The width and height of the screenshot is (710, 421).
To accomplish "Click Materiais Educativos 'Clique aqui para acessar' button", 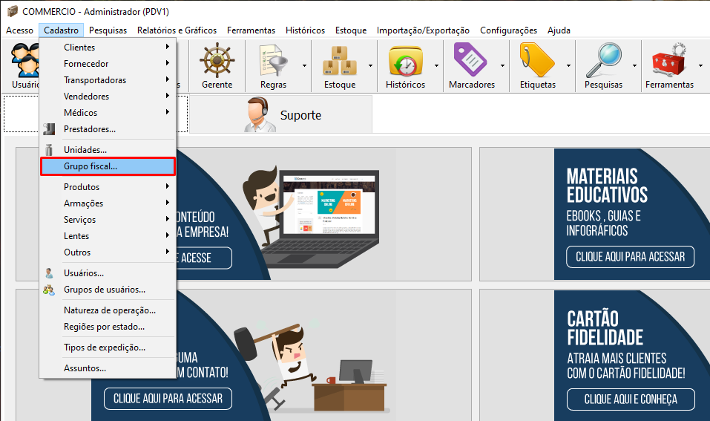I will [x=631, y=258].
